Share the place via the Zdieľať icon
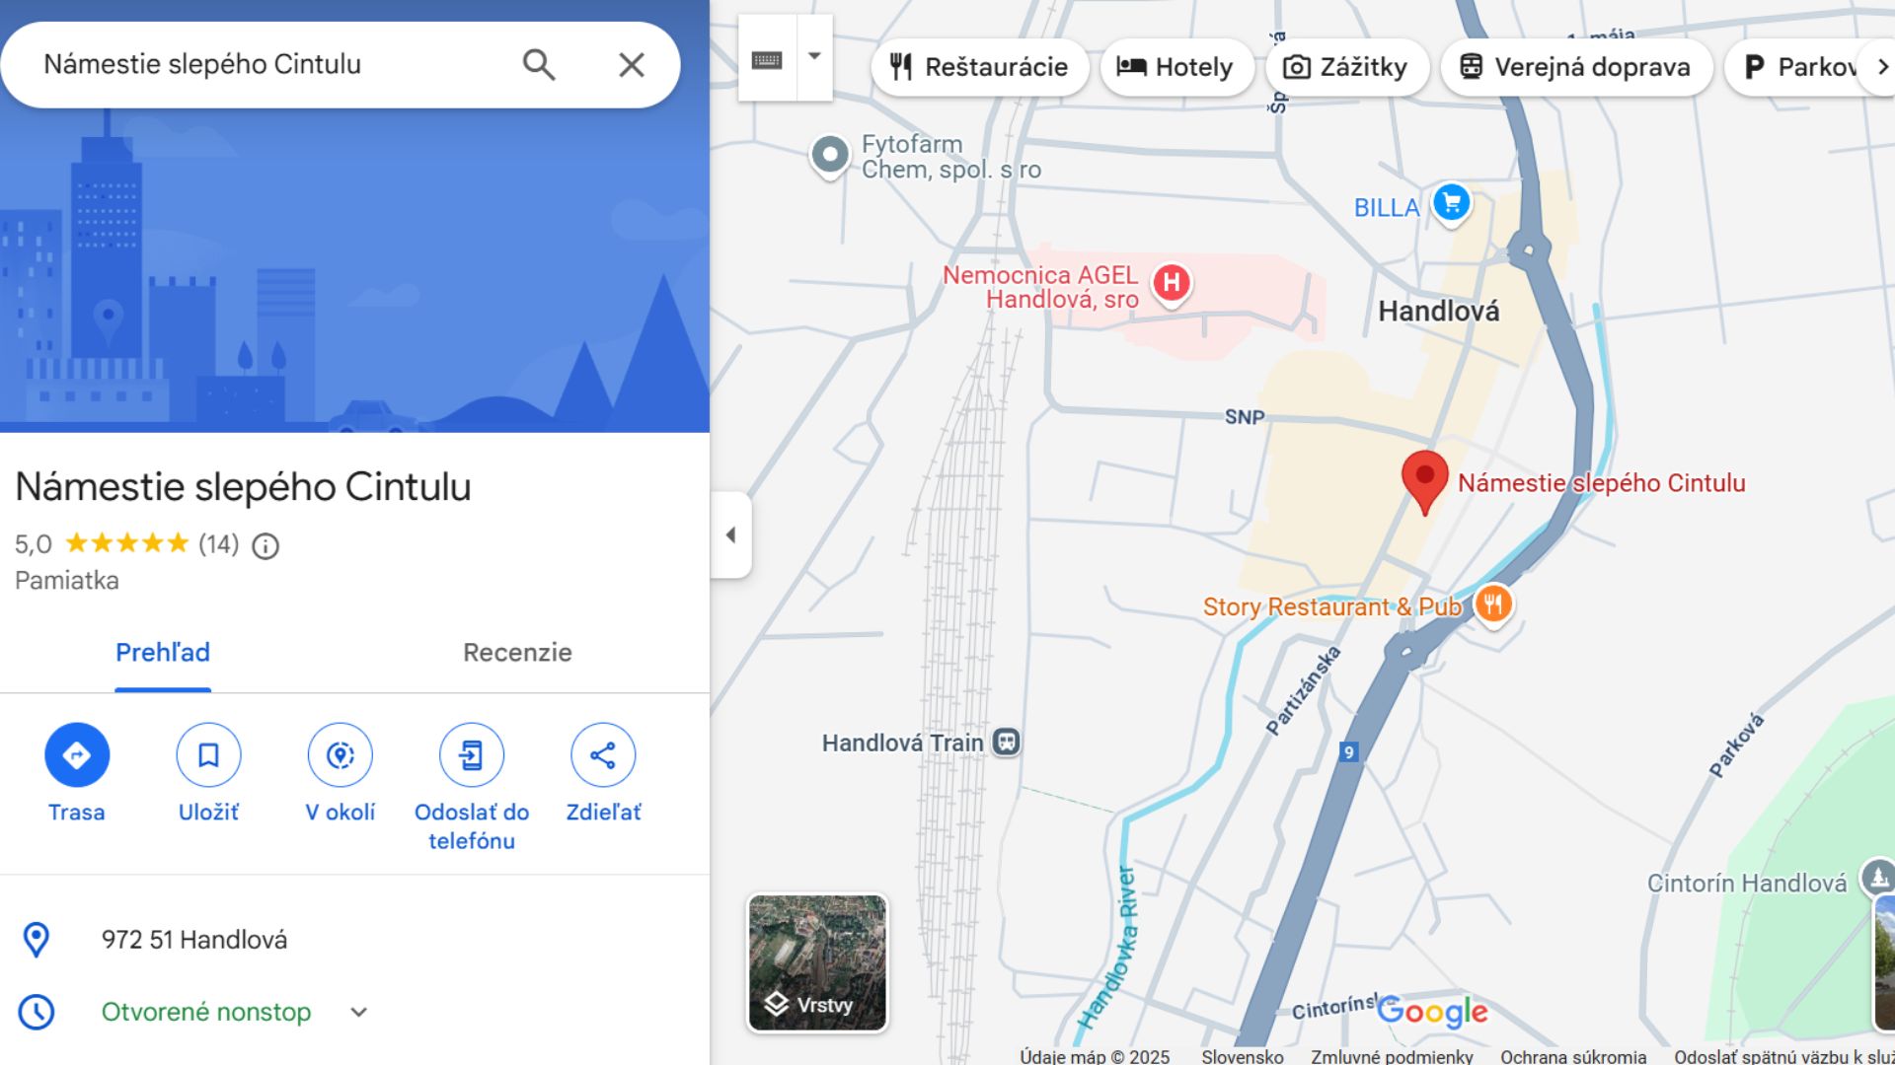This screenshot has width=1895, height=1065. [603, 755]
